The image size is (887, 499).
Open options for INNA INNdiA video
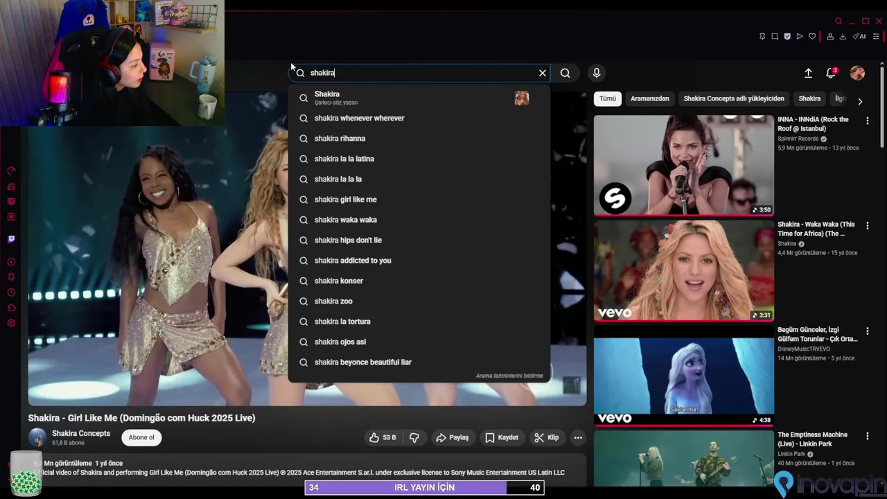867,121
